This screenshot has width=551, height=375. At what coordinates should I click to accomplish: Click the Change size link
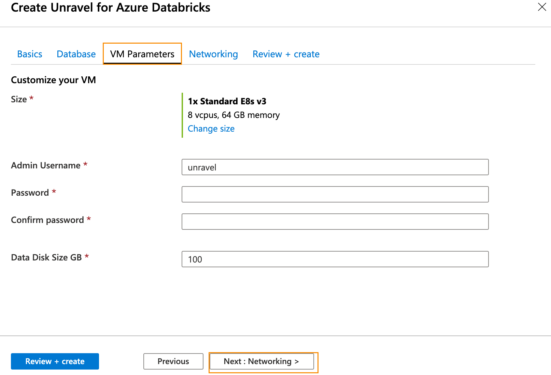tap(211, 129)
